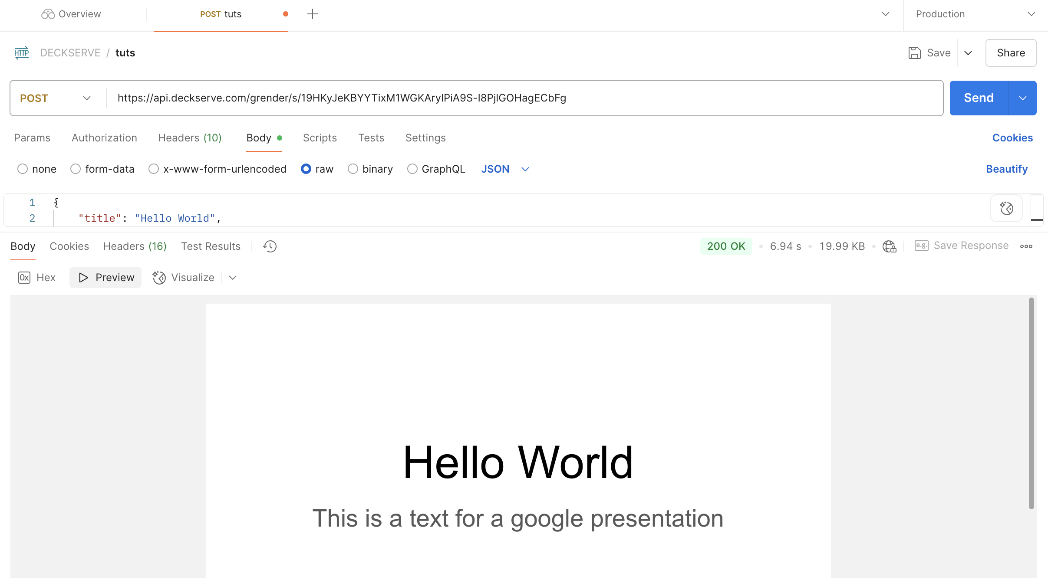Click the response preview vertical scrollbar

[1032, 403]
